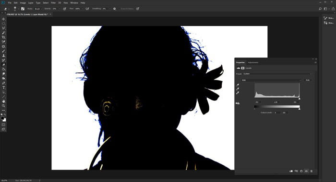Click the output white level slider
336x182 pixels.
300,109
